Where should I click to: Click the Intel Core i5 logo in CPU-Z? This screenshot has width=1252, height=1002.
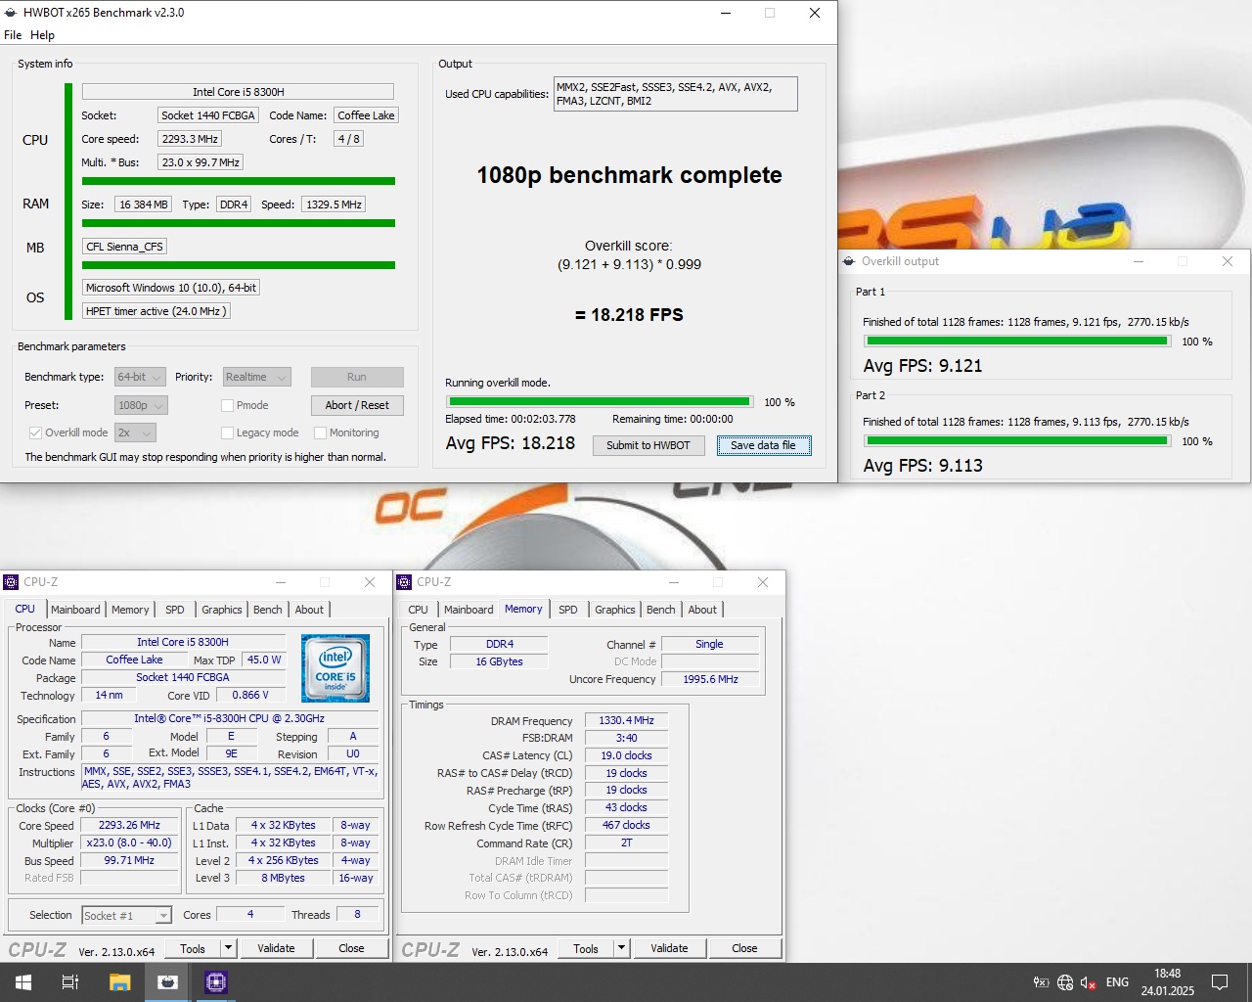tap(335, 668)
